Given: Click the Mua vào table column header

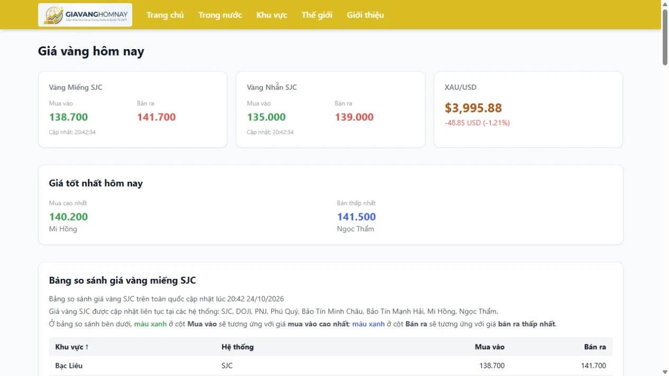Looking at the screenshot, I should (x=490, y=347).
